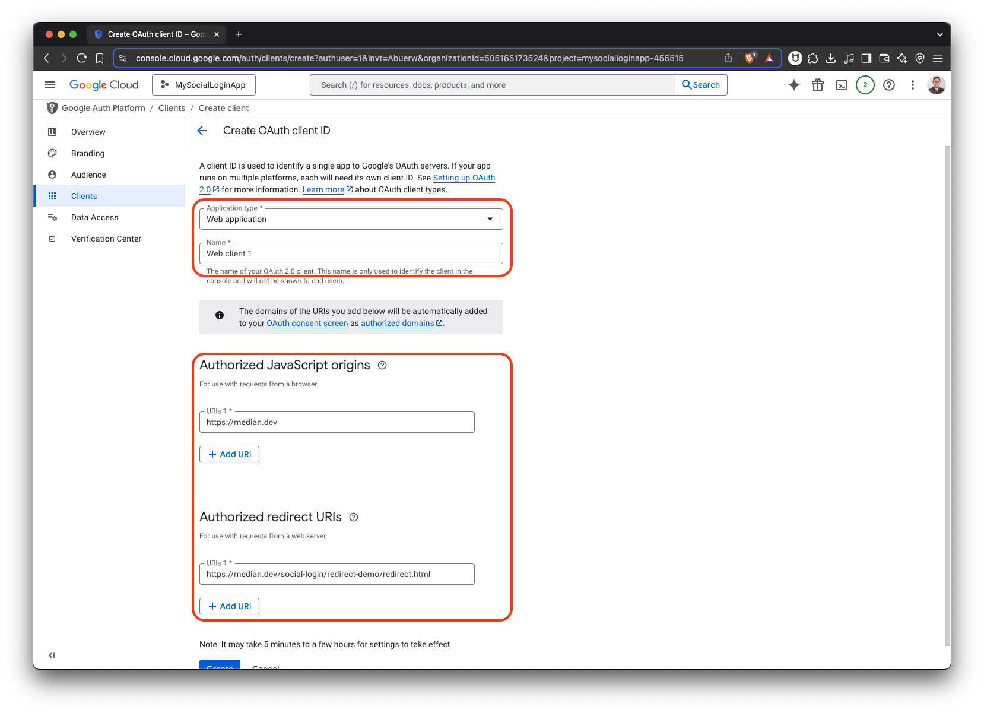
Task: Click the Google Cloud logo
Action: pos(104,85)
